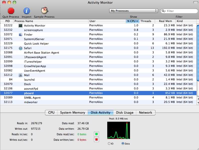The height and width of the screenshot is (150, 199).
Task: Sort by the PID column header
Action: [x=7, y=21]
